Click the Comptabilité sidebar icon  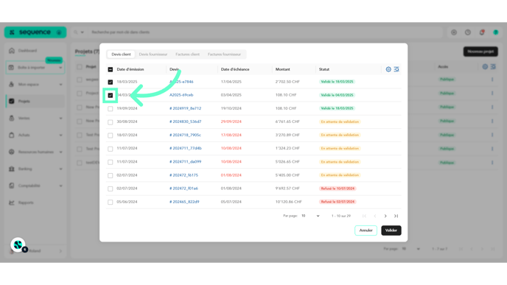tap(12, 186)
